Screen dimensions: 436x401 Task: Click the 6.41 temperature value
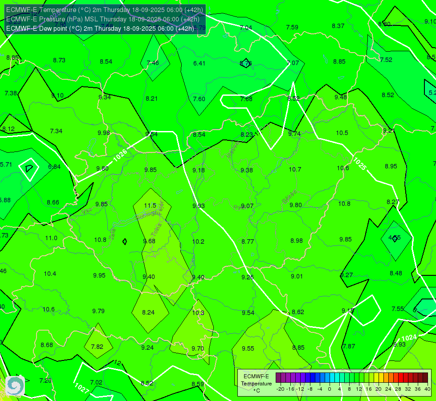tap(199, 63)
